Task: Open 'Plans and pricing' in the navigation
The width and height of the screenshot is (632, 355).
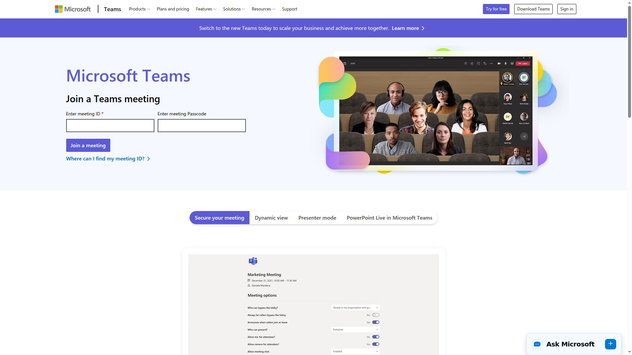Action: click(x=173, y=9)
